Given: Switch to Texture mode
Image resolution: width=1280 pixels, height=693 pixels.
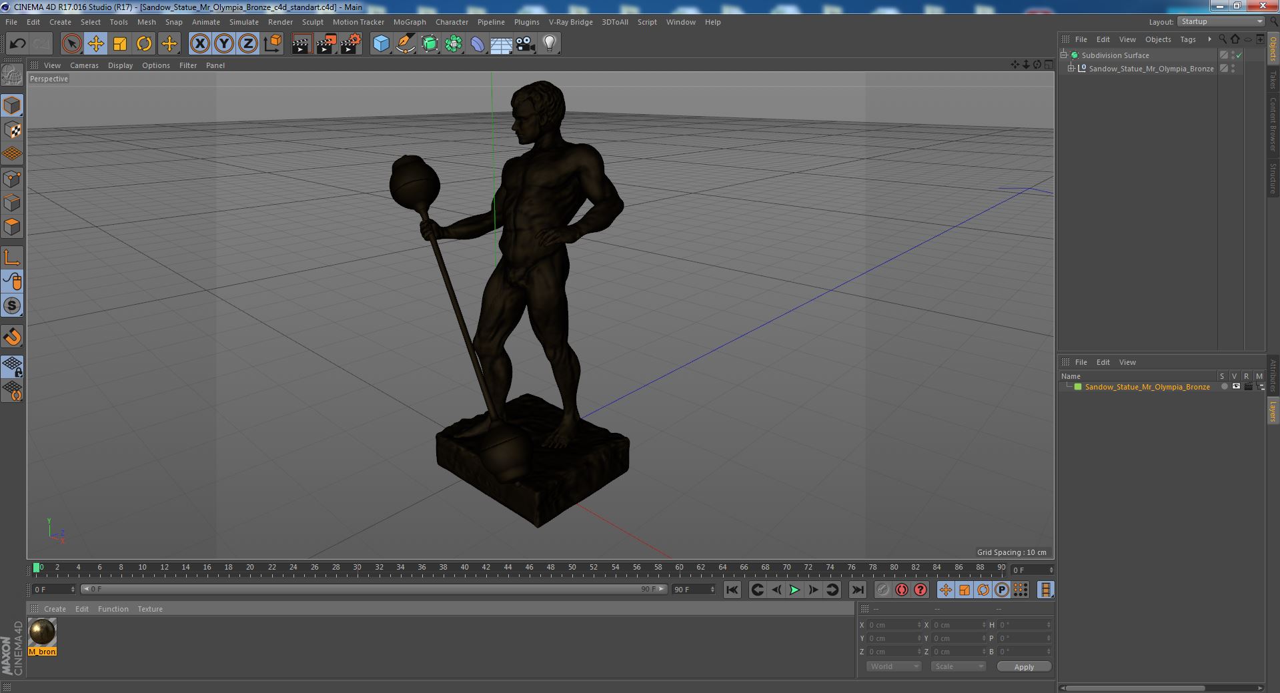Looking at the screenshot, I should coord(12,129).
